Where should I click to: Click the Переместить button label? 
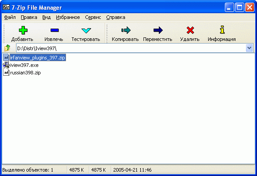pyautogui.click(x=158, y=39)
